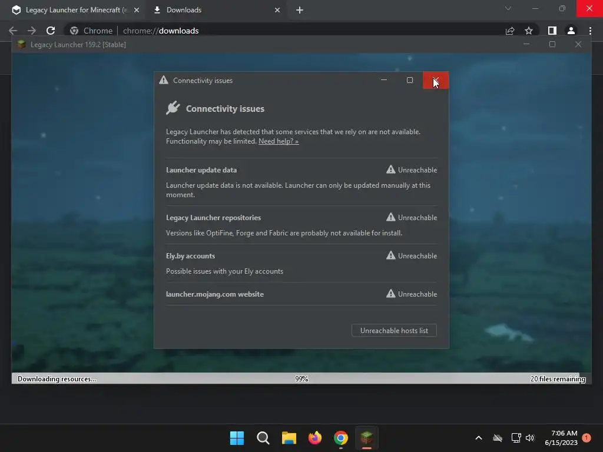Click the Legacy Launcher window block icon
This screenshot has width=603, height=452.
(x=22, y=44)
